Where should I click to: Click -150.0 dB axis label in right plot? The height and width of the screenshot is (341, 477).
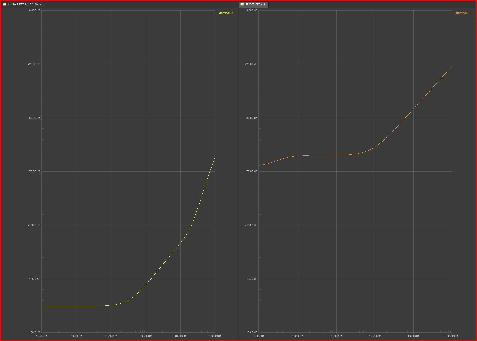pos(251,332)
